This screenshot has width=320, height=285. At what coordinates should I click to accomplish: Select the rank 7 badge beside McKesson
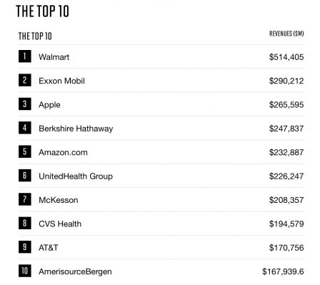click(25, 199)
